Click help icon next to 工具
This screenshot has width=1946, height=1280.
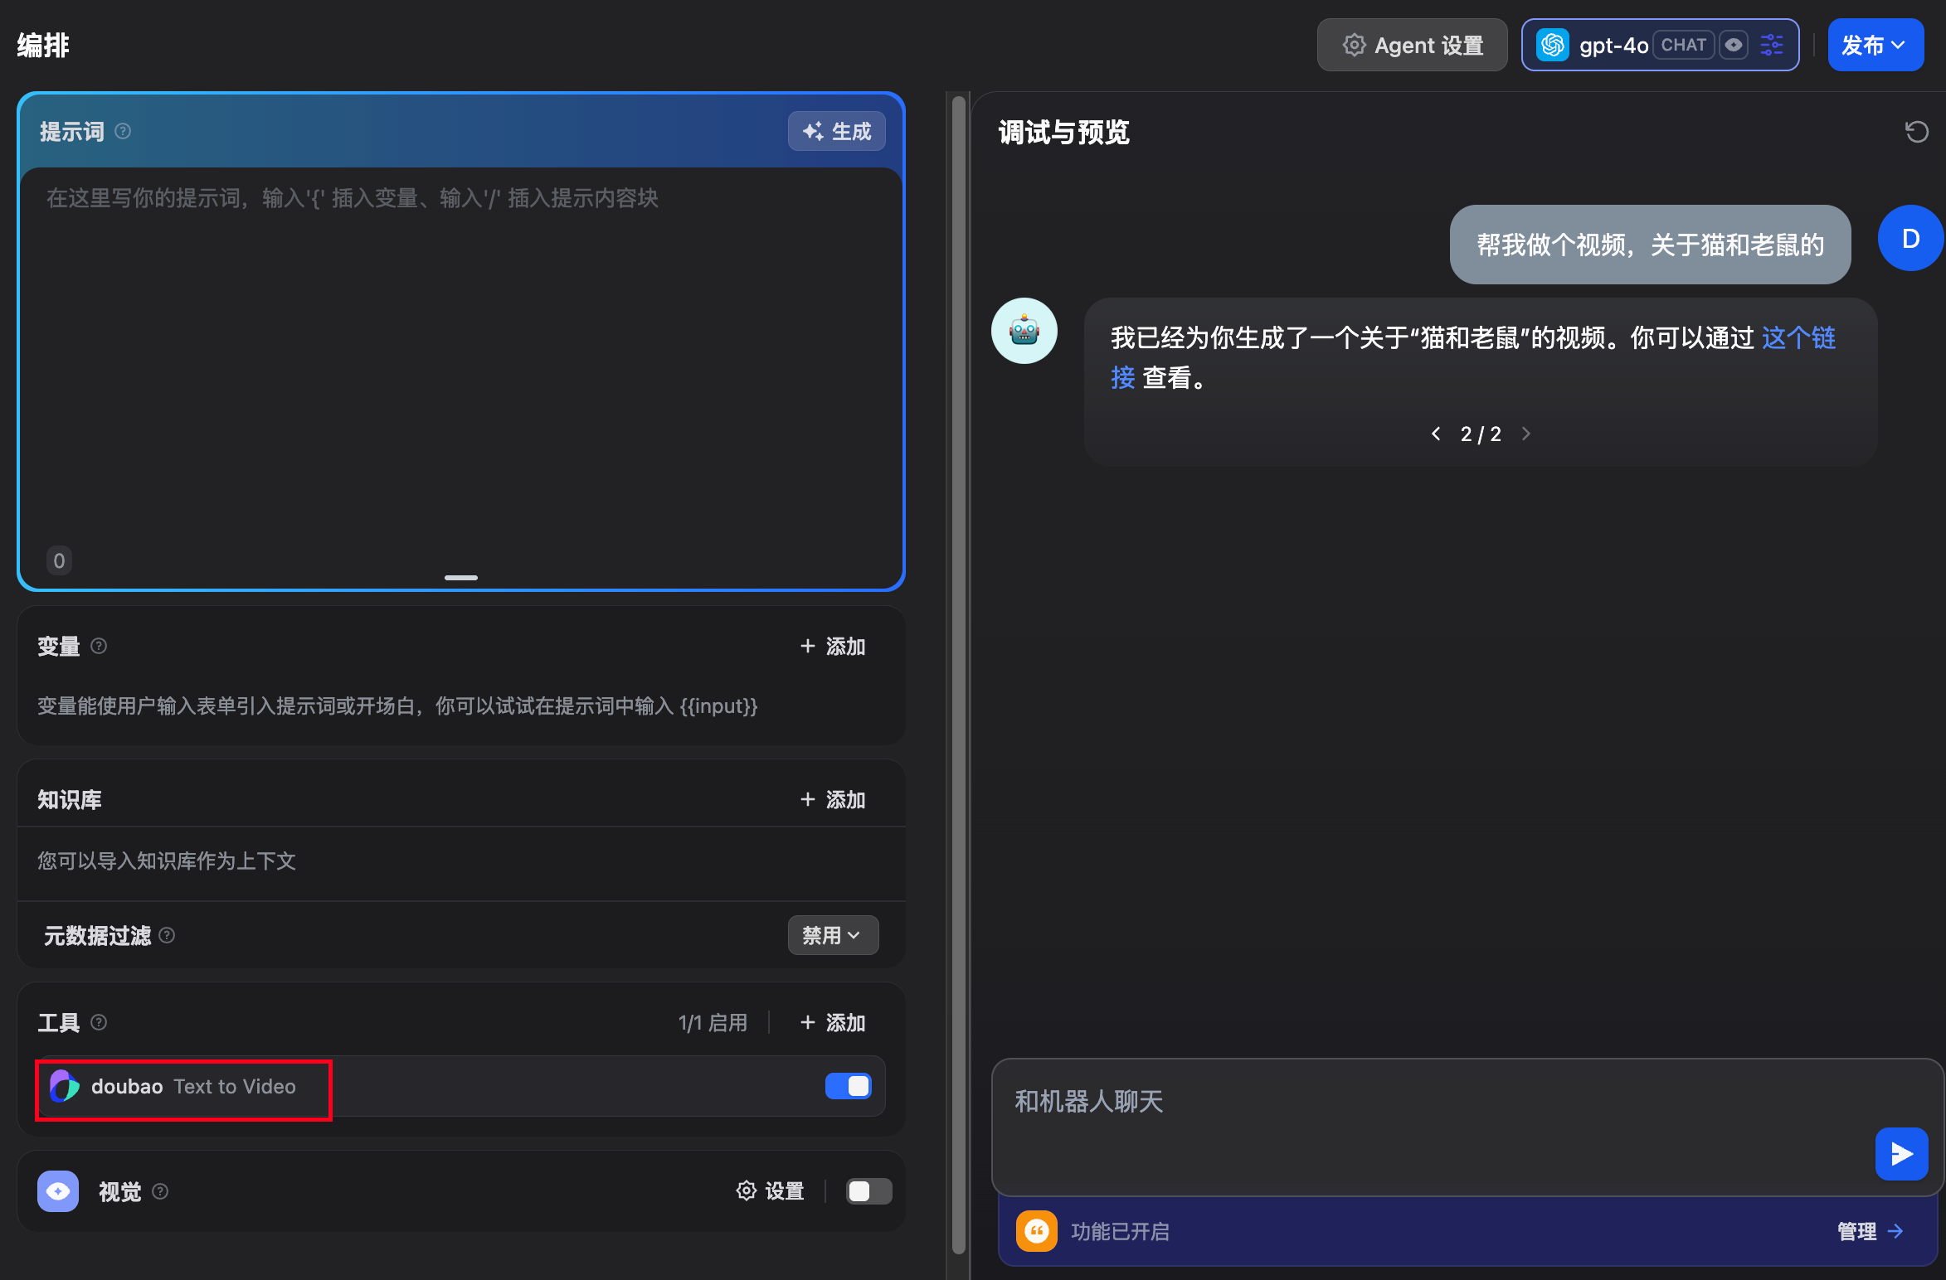(99, 1022)
